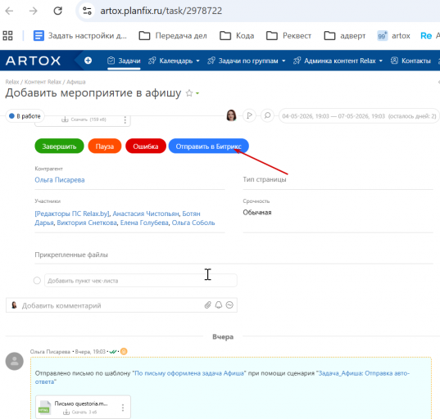440x419 pixels.
Task: Open 'Кода' bookmark folder
Action: (237, 35)
